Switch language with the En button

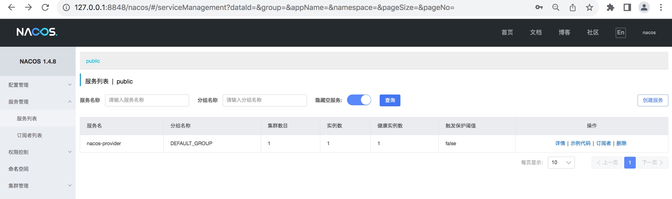click(621, 33)
